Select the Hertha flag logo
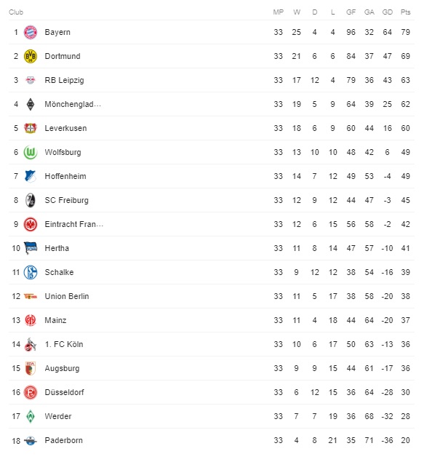Screen dimensions: 424x462 31,248
